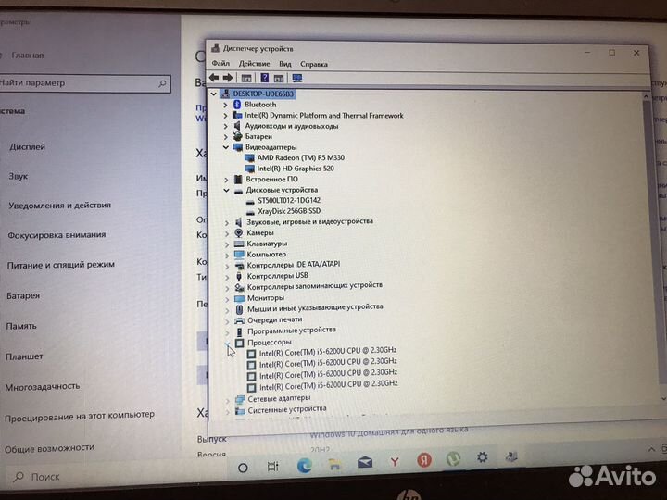
Task: Select Контроллеры запоминающих устройств entry
Action: pyautogui.click(x=315, y=286)
